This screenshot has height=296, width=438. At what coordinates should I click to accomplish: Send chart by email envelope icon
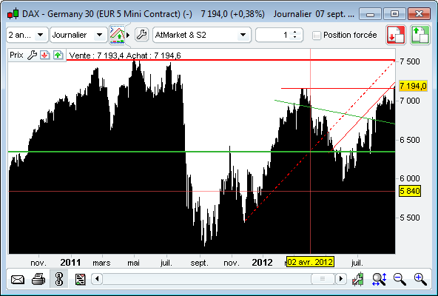point(17,279)
